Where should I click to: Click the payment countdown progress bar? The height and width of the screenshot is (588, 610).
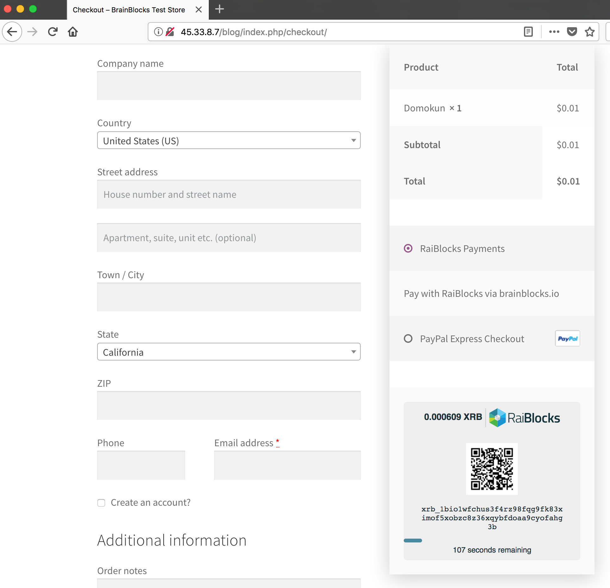pyautogui.click(x=413, y=541)
